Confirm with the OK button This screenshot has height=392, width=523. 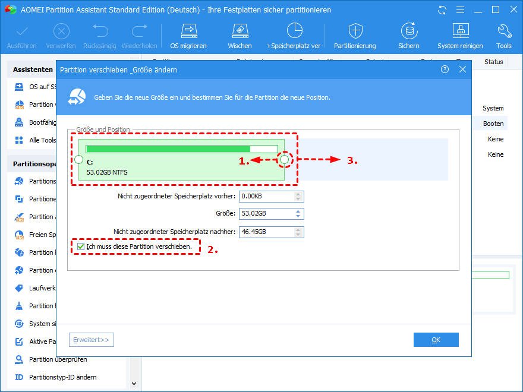tap(436, 340)
